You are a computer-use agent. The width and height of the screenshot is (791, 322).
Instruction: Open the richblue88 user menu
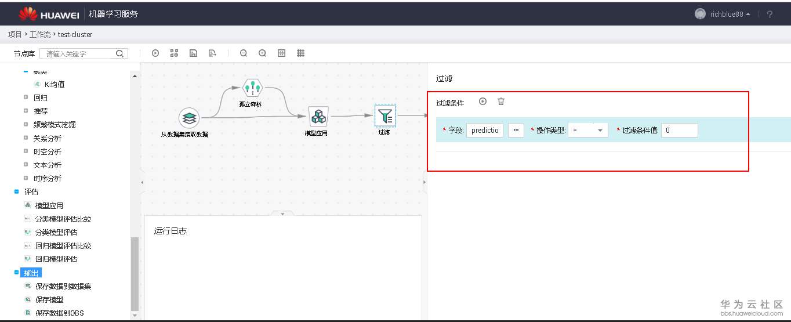[x=730, y=15]
